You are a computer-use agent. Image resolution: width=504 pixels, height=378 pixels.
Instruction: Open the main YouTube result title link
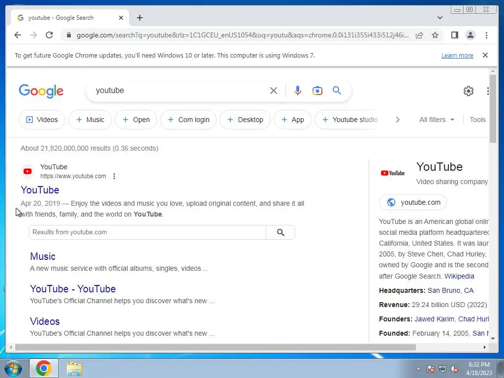[40, 190]
